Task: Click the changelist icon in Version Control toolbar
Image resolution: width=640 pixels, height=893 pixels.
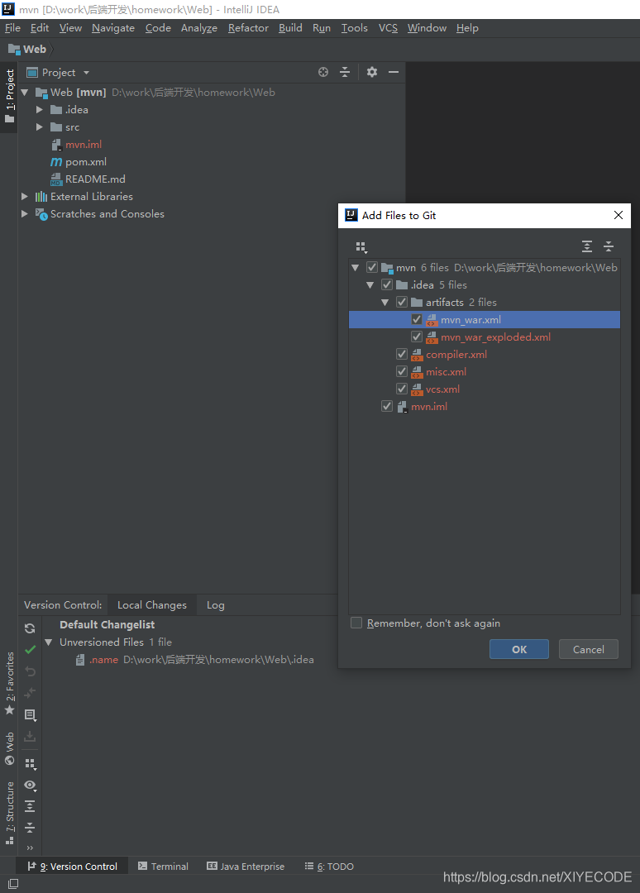Action: (x=30, y=714)
